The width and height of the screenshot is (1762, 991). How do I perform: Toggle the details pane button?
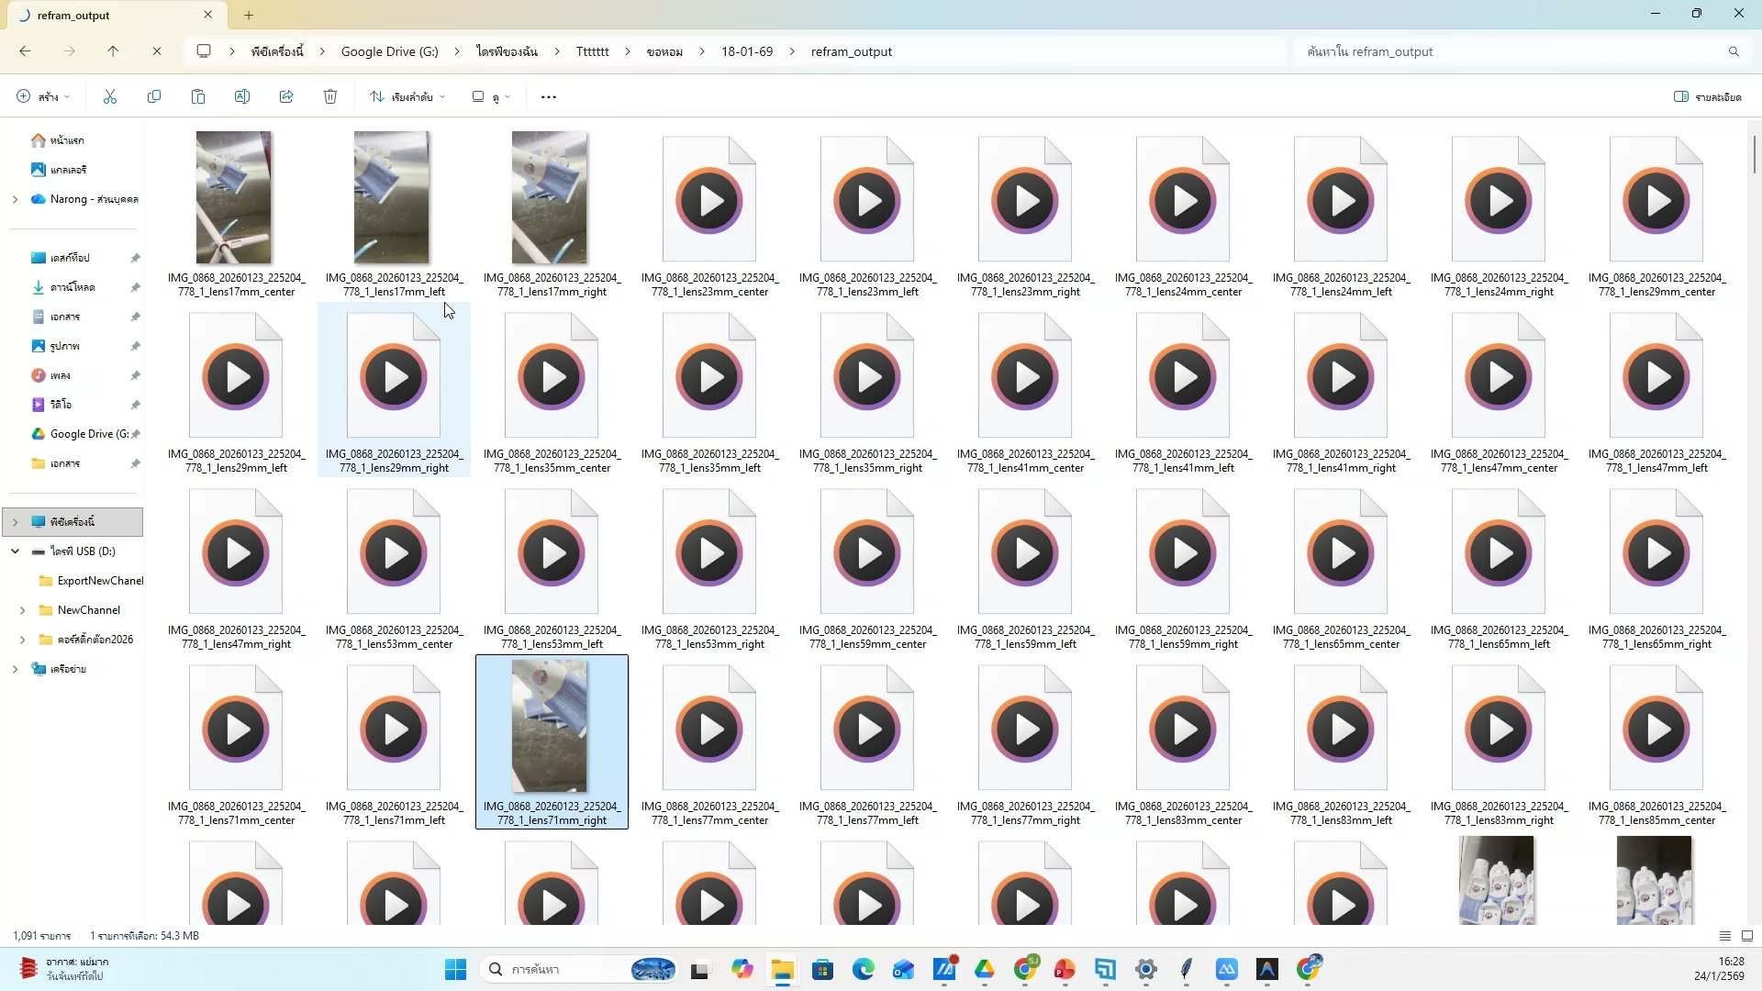coord(1707,96)
